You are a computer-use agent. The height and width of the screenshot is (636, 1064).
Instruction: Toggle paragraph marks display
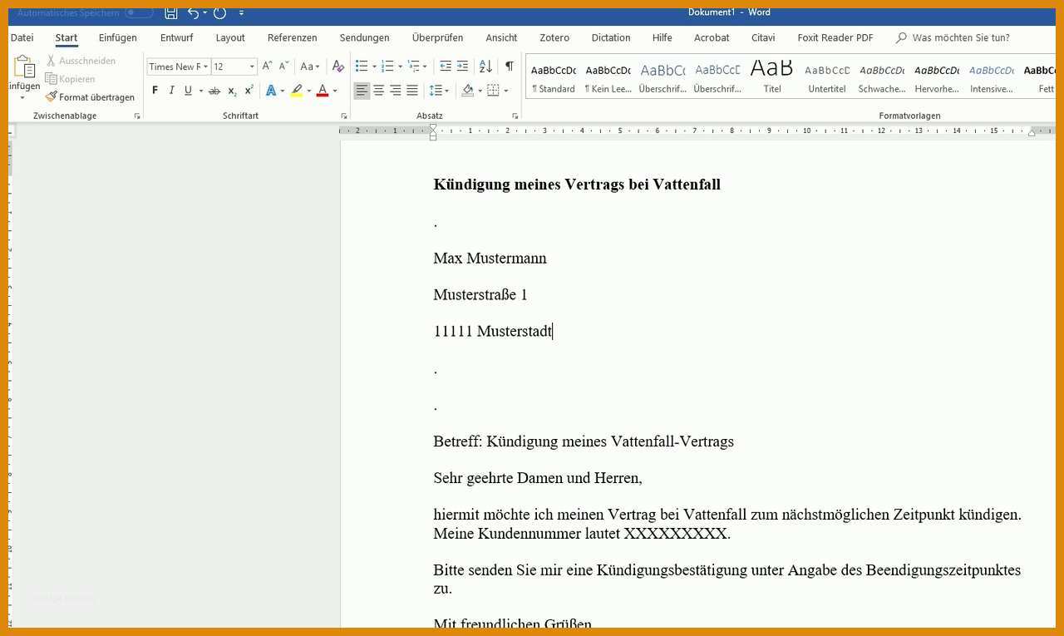coord(509,66)
